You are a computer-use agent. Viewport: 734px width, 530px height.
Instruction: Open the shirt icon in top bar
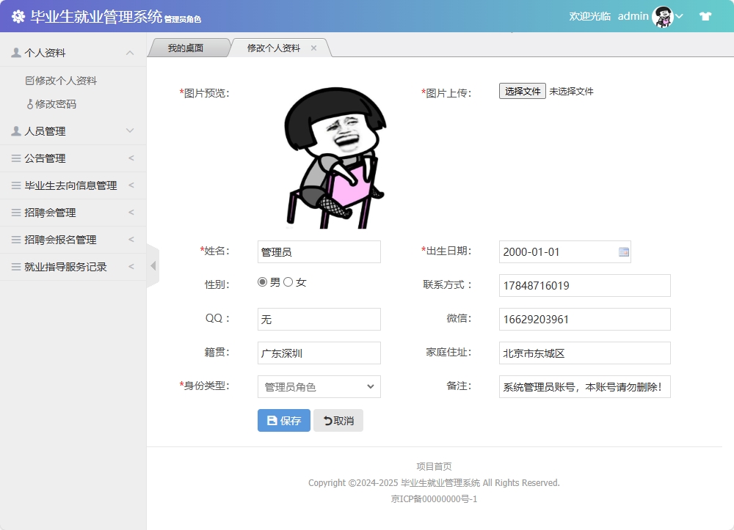[x=704, y=15]
